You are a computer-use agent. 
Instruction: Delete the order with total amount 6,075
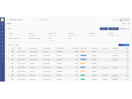click(127, 68)
